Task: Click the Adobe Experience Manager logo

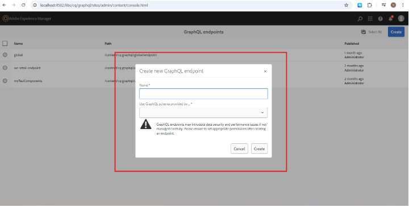Action: (6, 19)
